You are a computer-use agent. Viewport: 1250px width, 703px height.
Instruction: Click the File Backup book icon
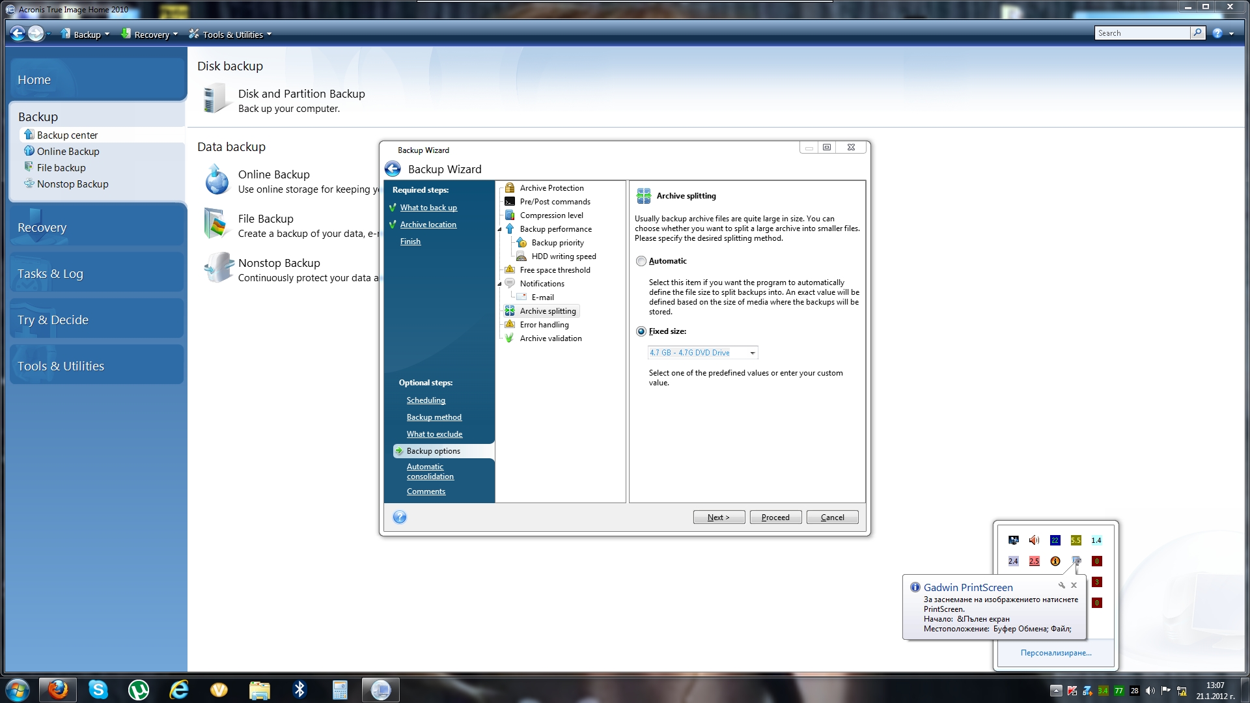[x=216, y=224]
